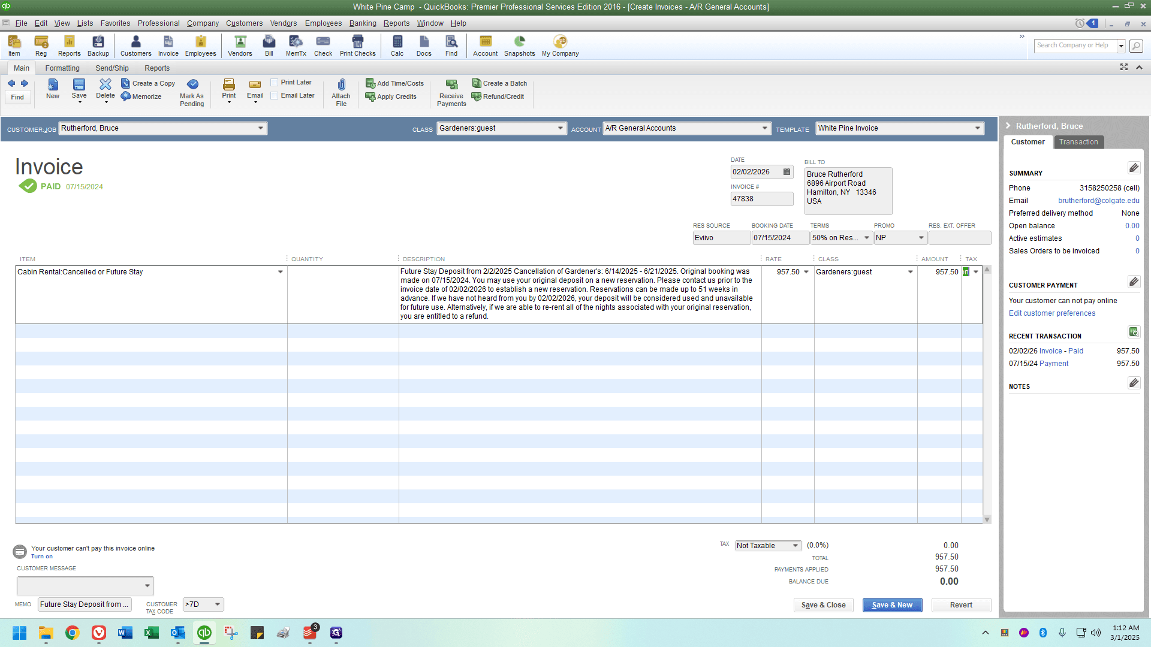1151x647 pixels.
Task: Open the Customer Tax Code dropdown
Action: point(218,604)
